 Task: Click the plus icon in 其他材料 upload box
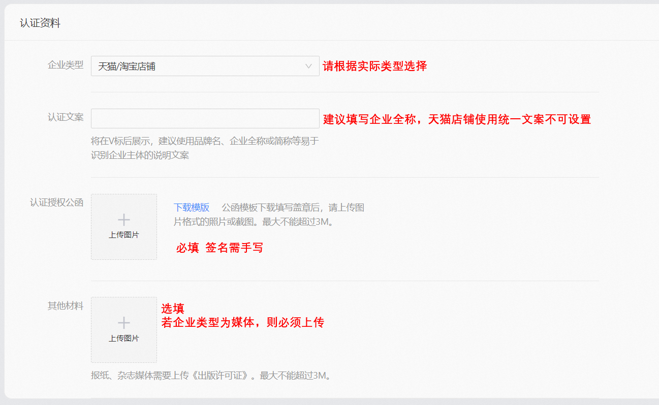[x=124, y=323]
